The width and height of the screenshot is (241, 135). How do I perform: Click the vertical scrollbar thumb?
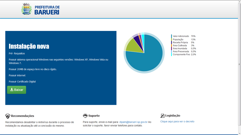[x=239, y=64]
